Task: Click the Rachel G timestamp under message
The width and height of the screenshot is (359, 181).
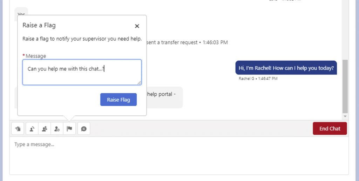Action: click(258, 79)
